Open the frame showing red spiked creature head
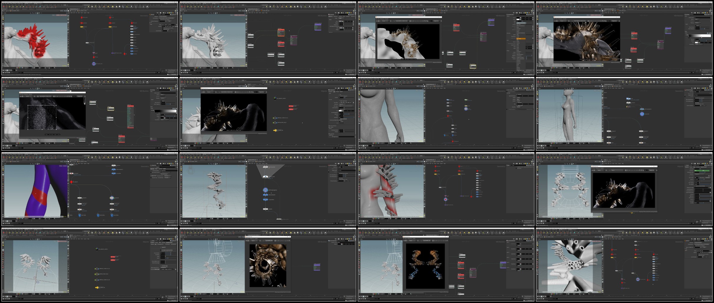Screen dimensions: 714x303 click(x=90, y=38)
